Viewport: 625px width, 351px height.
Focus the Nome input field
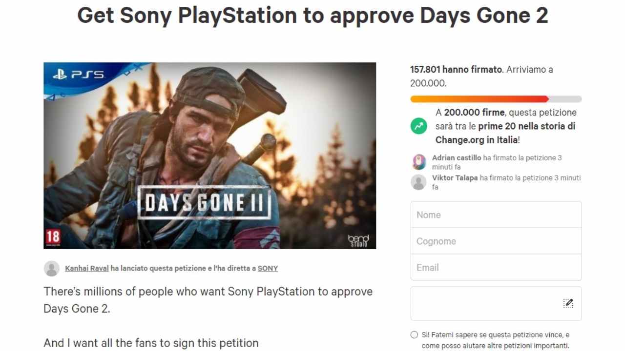[x=496, y=215]
